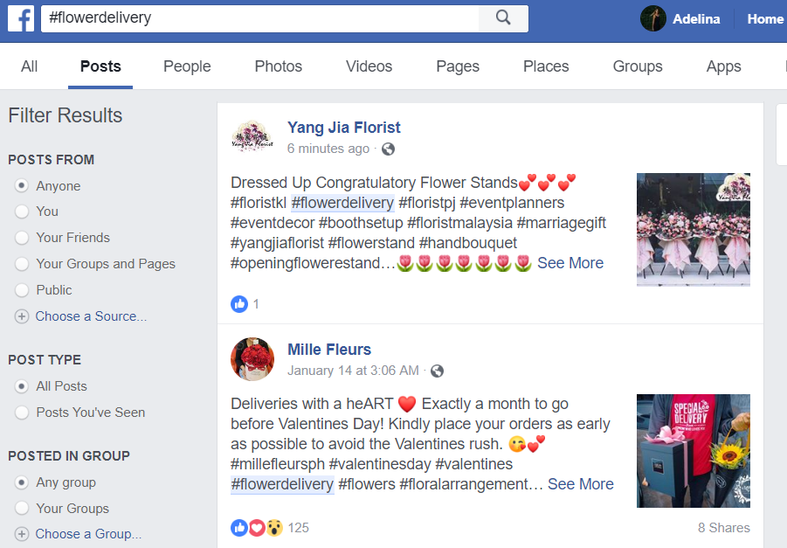Click the Facebook logo icon
This screenshot has height=548, width=787.
(21, 18)
